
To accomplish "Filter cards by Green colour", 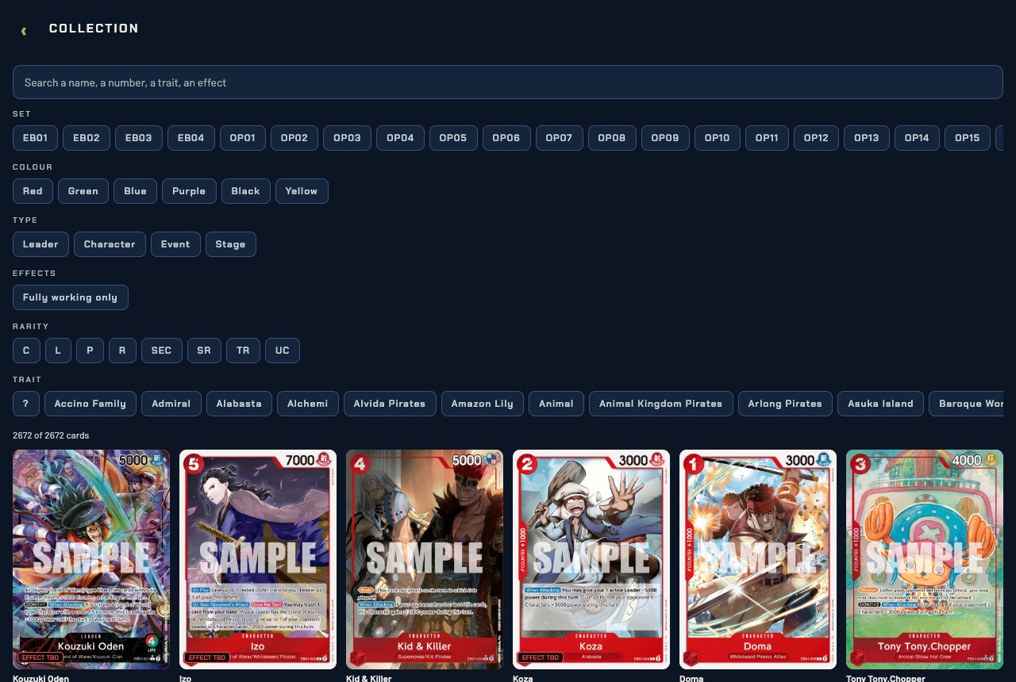I will coord(83,191).
